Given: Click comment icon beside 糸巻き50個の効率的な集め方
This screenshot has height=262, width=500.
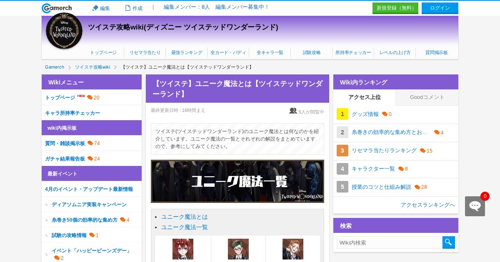Looking at the screenshot, I should 122,220.
